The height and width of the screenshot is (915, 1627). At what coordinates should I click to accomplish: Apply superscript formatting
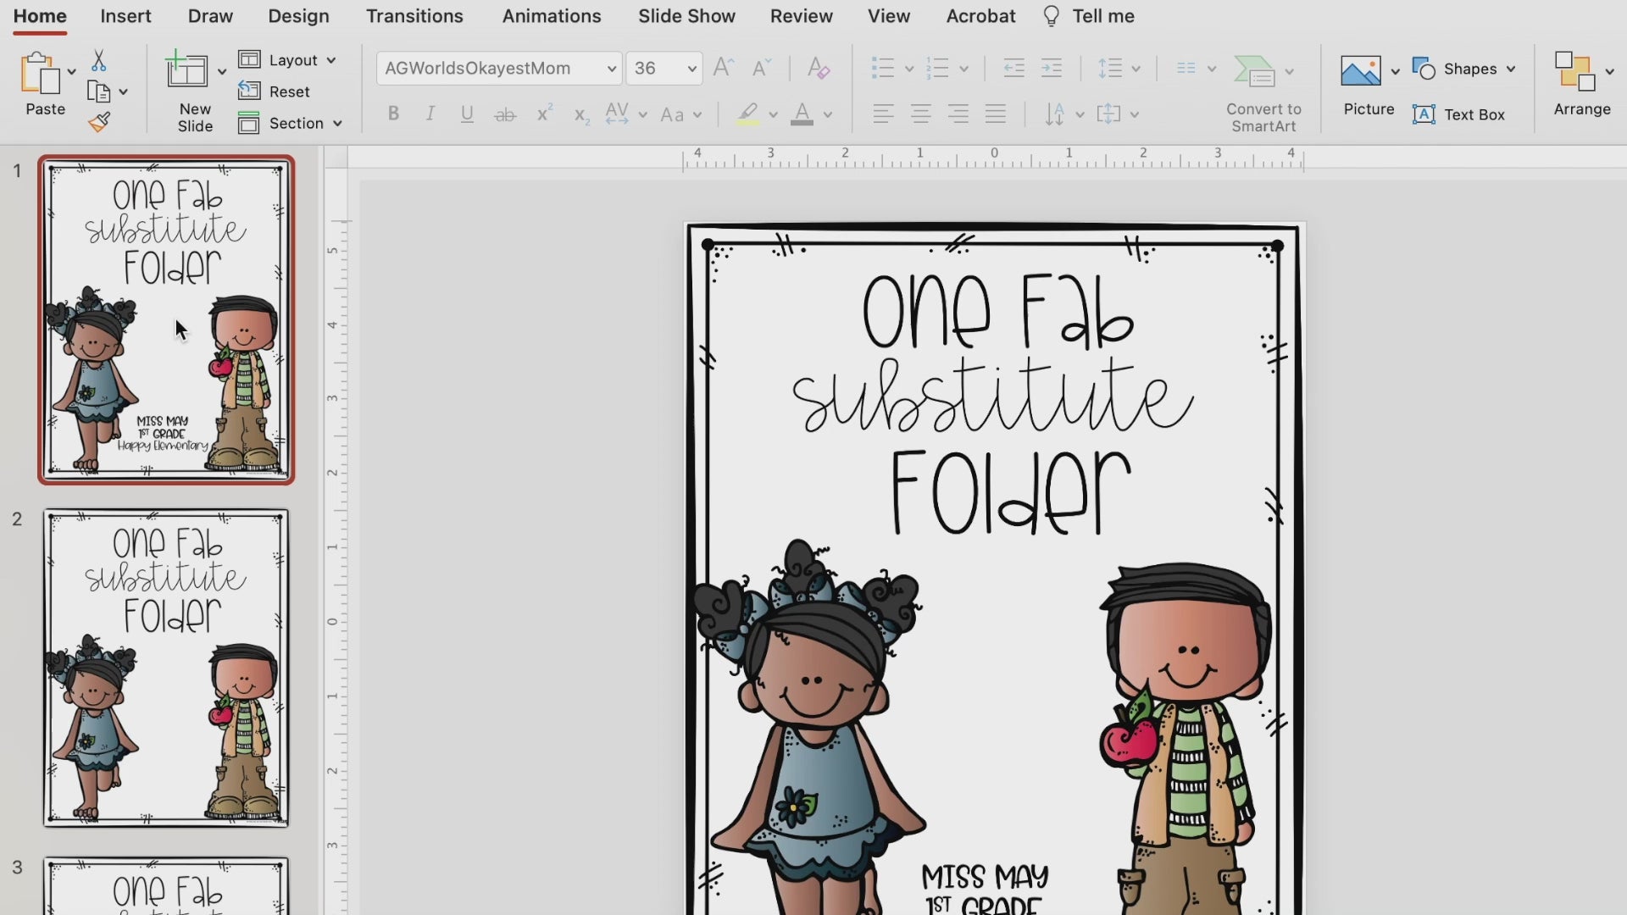point(544,114)
